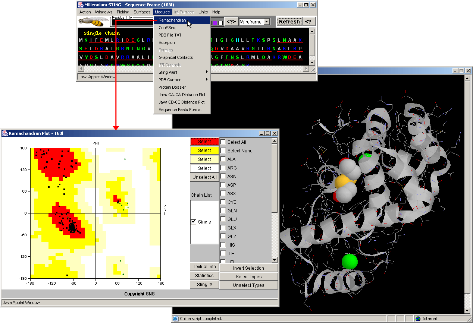
Task: Choose Sequence Fasta Format entry
Action: coord(182,110)
